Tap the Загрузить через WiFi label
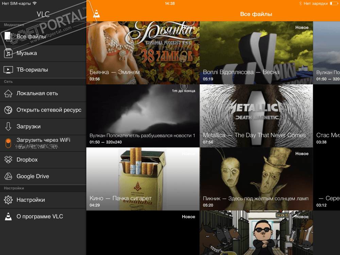The width and height of the screenshot is (340, 255). [44, 140]
